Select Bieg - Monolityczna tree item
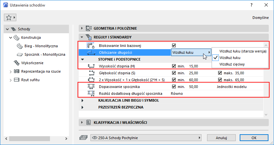Viewport: 274px width, 145px height. (41, 46)
